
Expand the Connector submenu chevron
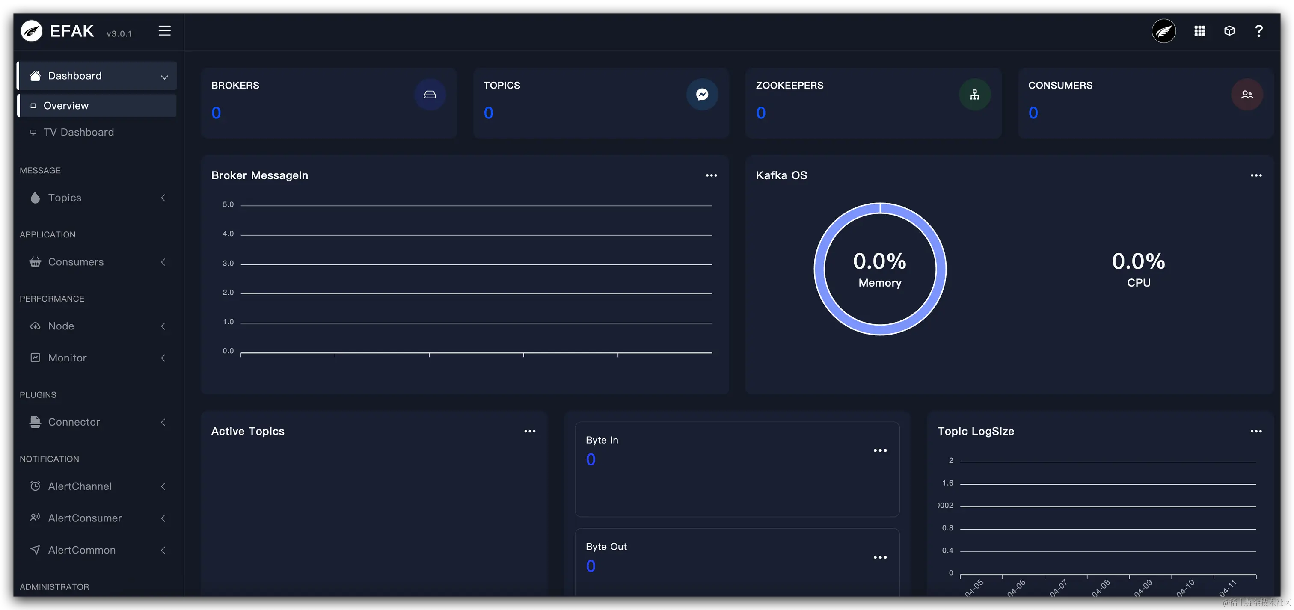pyautogui.click(x=163, y=422)
